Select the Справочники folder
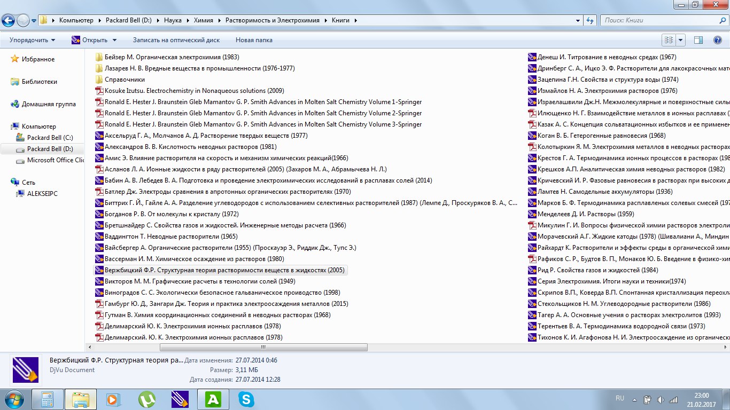The height and width of the screenshot is (410, 730). [125, 80]
